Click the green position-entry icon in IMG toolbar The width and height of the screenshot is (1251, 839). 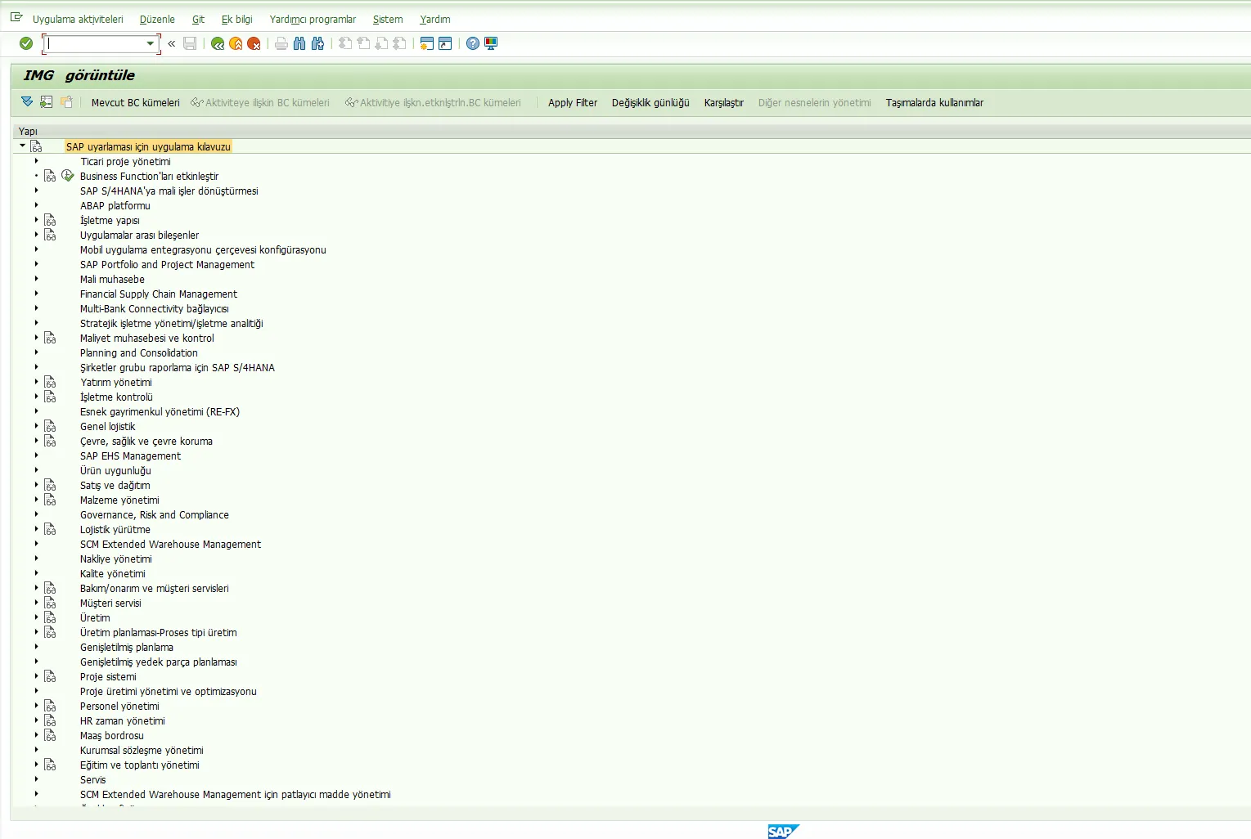click(x=47, y=102)
